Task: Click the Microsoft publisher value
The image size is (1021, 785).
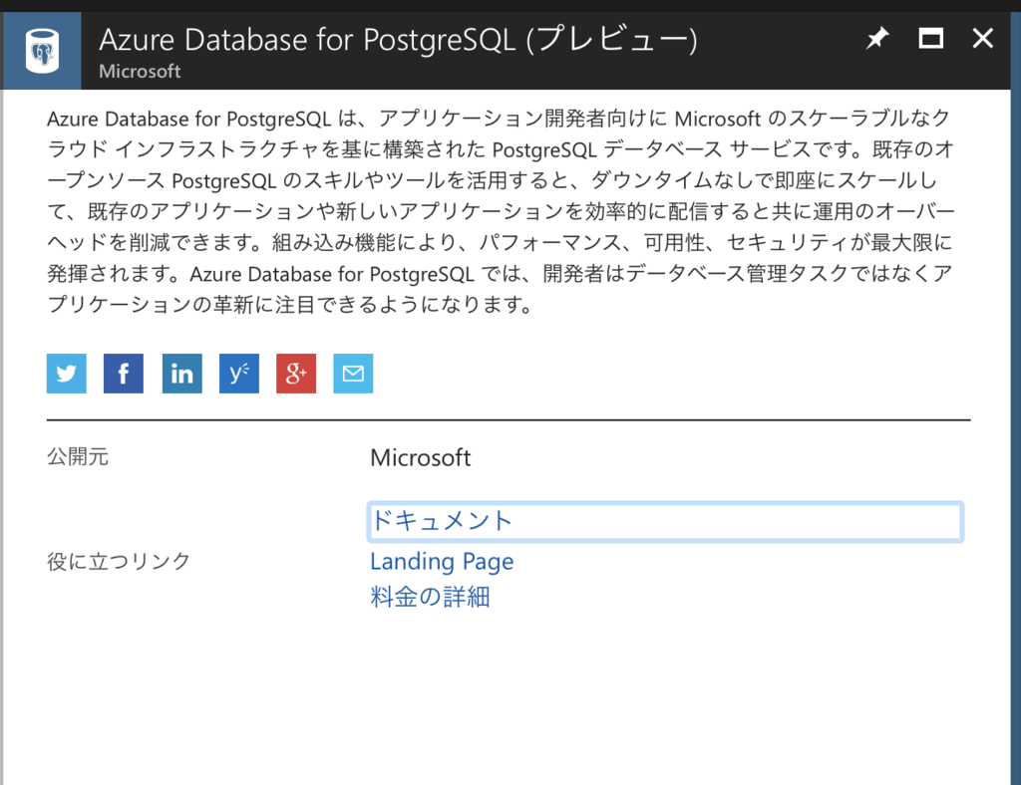Action: pos(421,458)
